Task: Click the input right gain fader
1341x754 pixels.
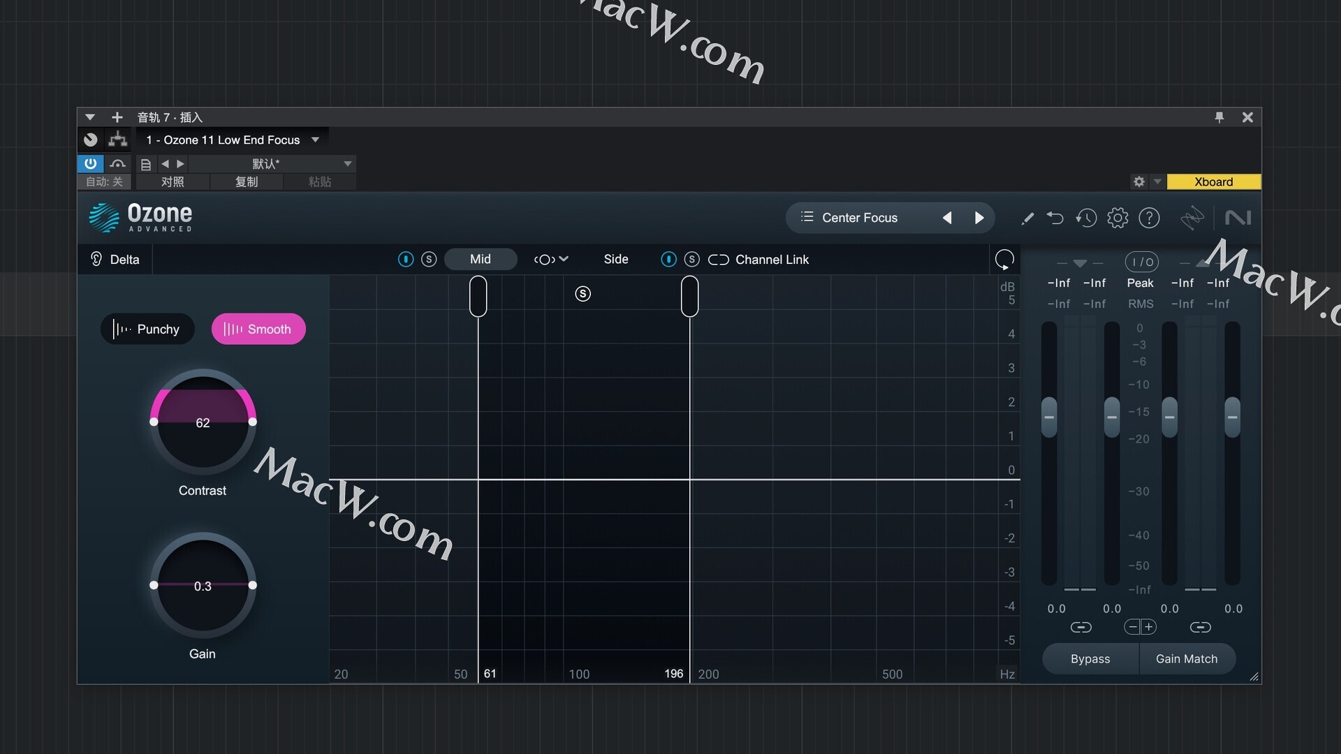Action: coord(1112,417)
